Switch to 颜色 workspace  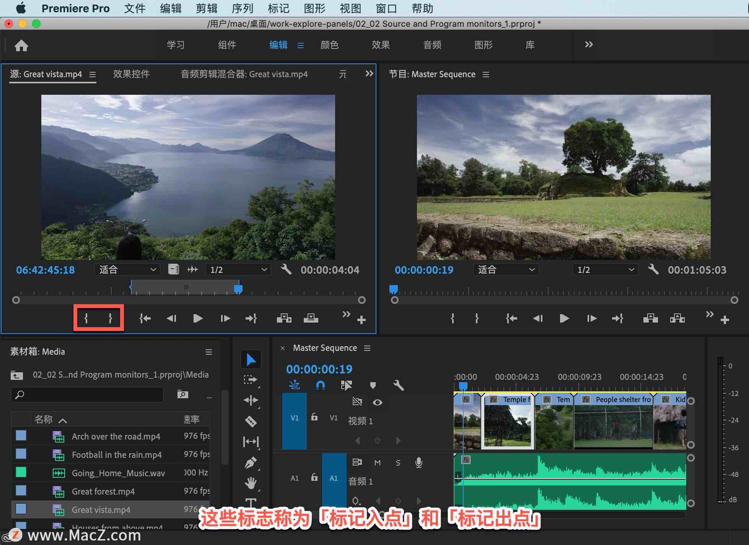tap(329, 45)
